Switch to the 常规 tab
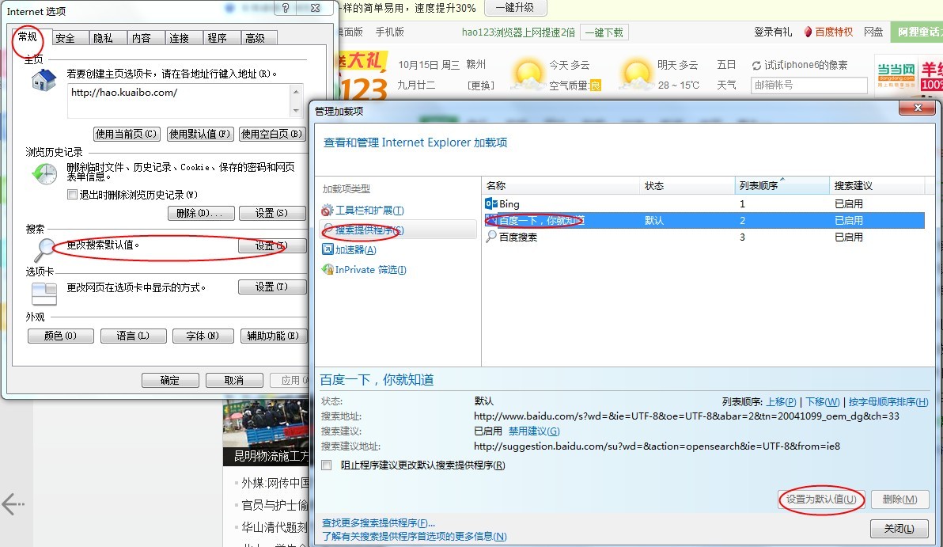The height and width of the screenshot is (547, 943). pos(27,36)
